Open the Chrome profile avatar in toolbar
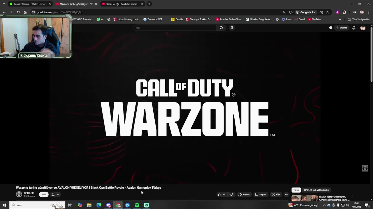This screenshot has height=209, width=373. [x=362, y=12]
